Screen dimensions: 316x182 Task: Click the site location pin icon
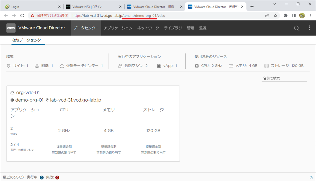coord(9,66)
